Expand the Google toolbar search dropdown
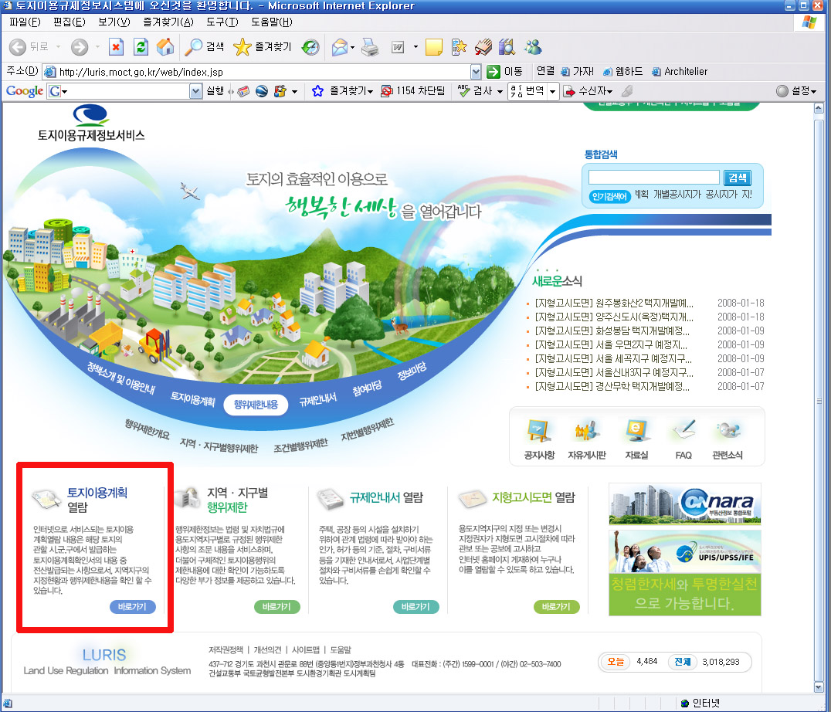 coord(195,91)
